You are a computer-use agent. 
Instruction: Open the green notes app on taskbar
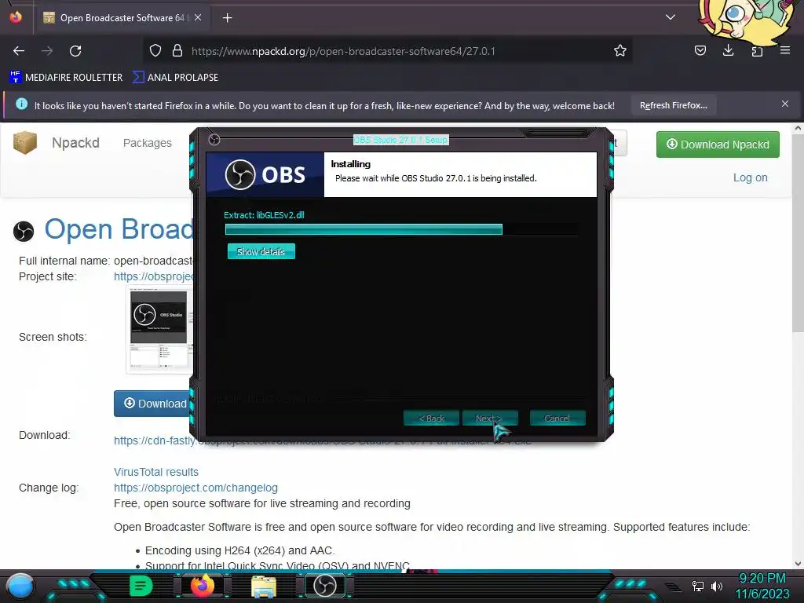(x=141, y=586)
